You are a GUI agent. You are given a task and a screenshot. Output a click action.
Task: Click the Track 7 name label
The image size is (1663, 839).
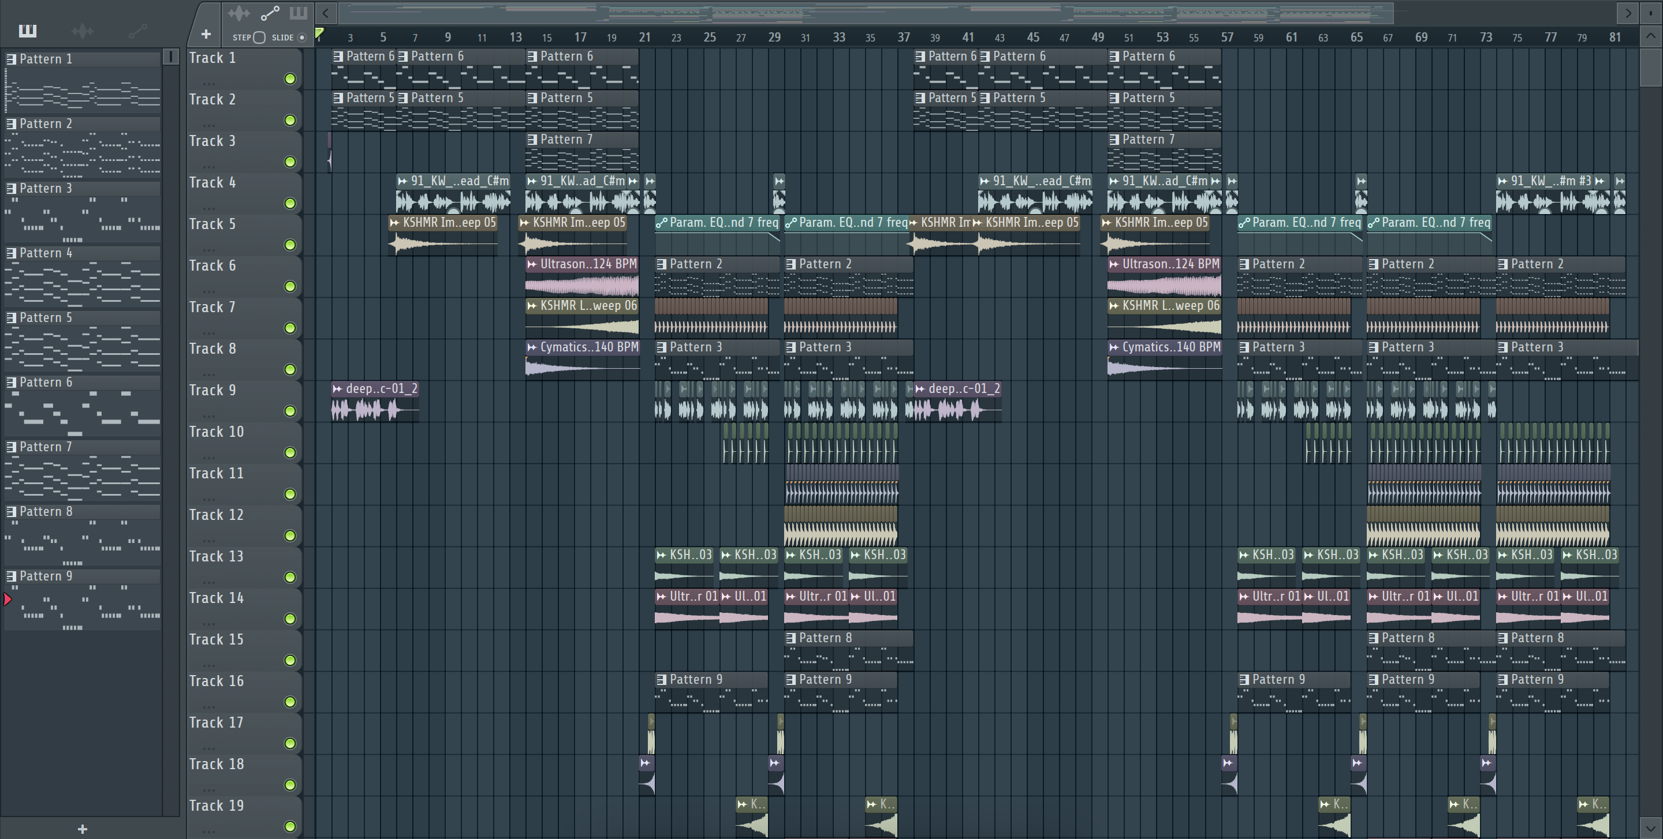click(x=212, y=307)
